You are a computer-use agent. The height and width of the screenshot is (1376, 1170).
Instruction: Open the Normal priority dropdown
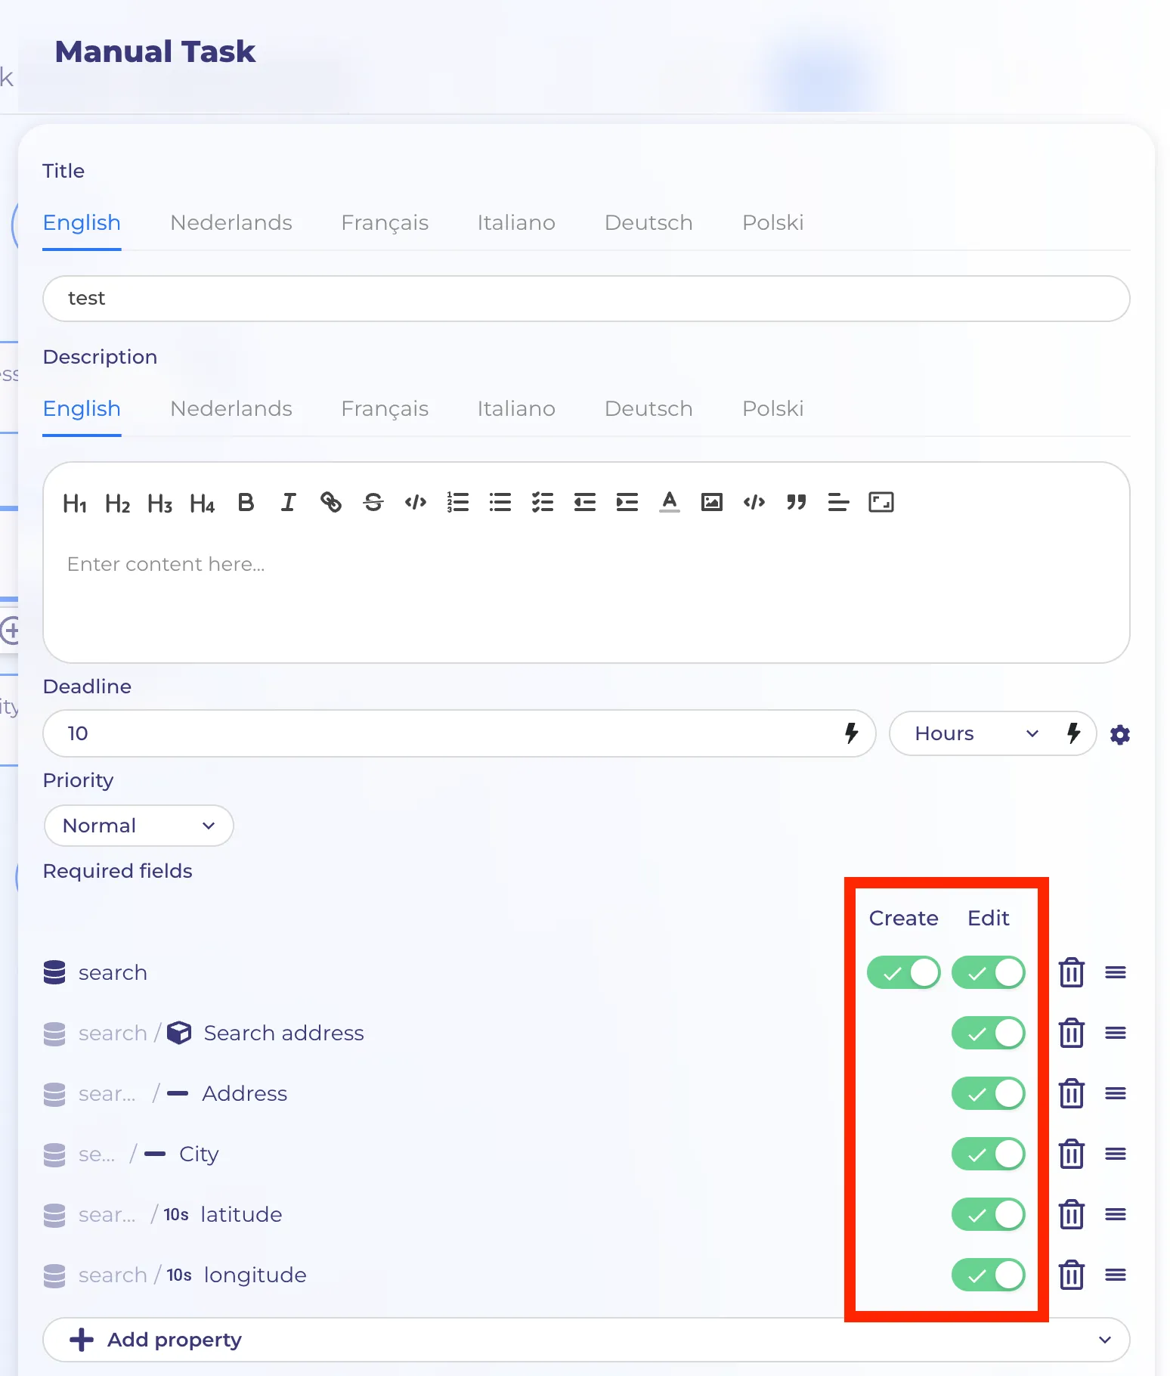tap(139, 826)
